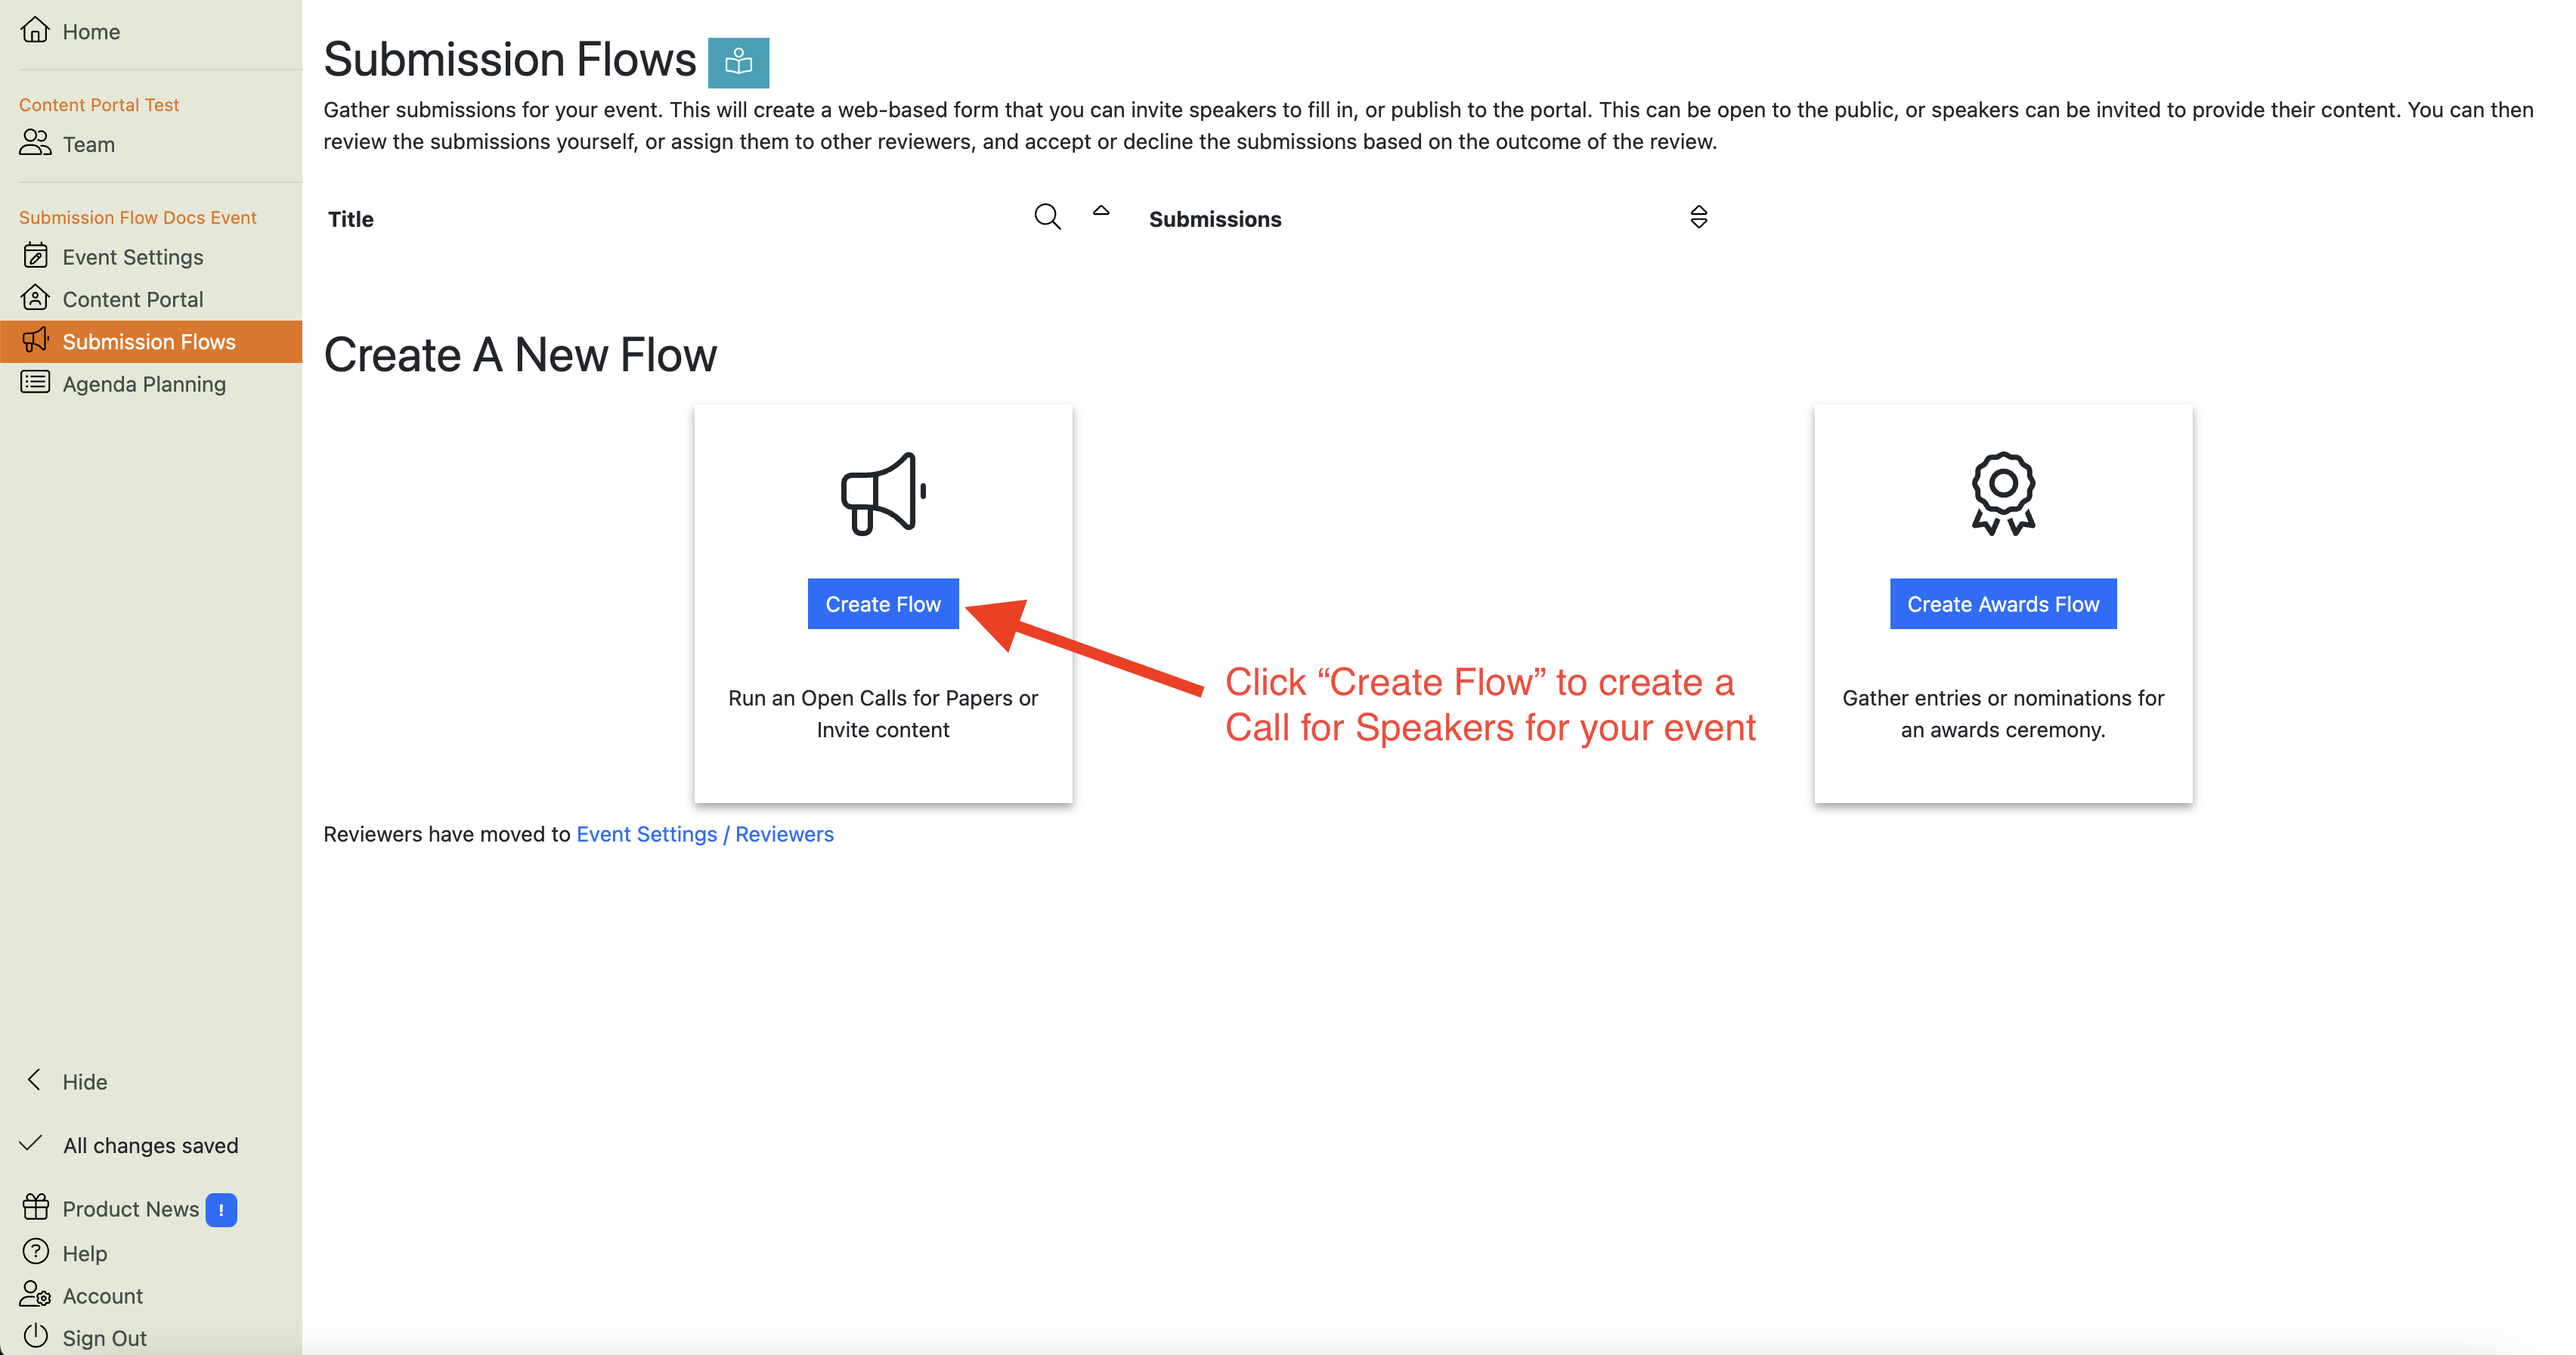Click the Home house icon in sidebar
2576x1355 pixels.
point(35,30)
